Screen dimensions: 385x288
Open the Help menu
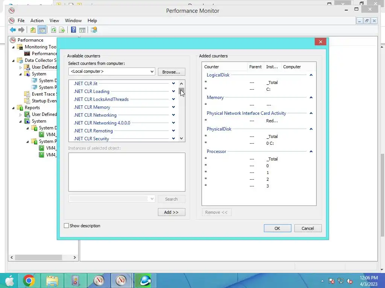(92, 21)
